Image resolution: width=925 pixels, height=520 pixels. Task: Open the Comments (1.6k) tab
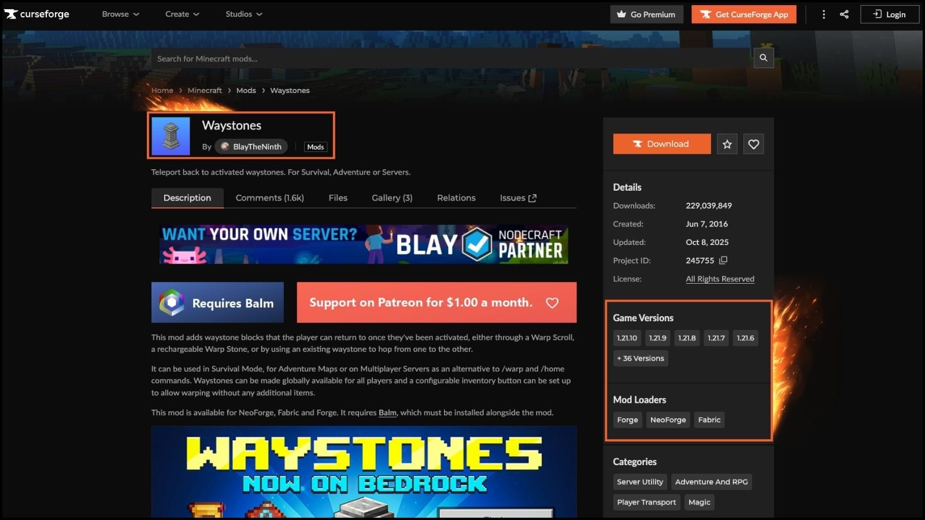coord(269,198)
